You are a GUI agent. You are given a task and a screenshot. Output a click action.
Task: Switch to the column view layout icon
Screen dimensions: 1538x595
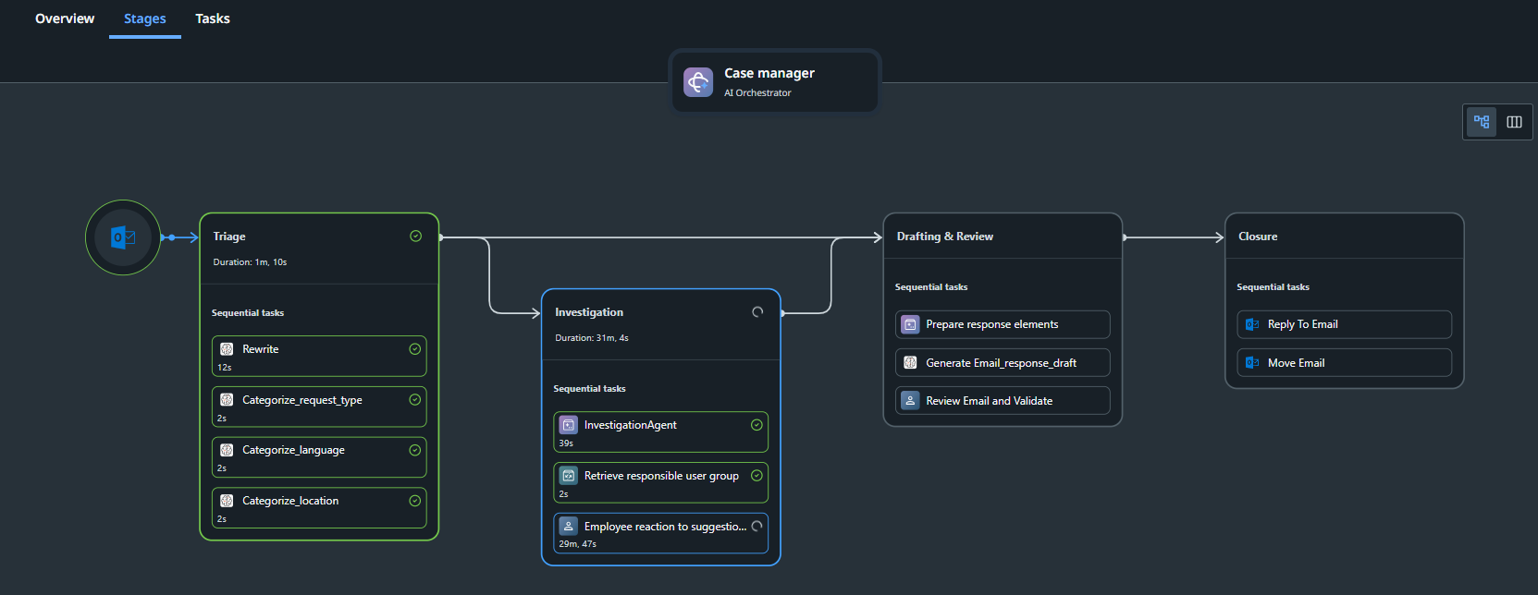[x=1514, y=122]
